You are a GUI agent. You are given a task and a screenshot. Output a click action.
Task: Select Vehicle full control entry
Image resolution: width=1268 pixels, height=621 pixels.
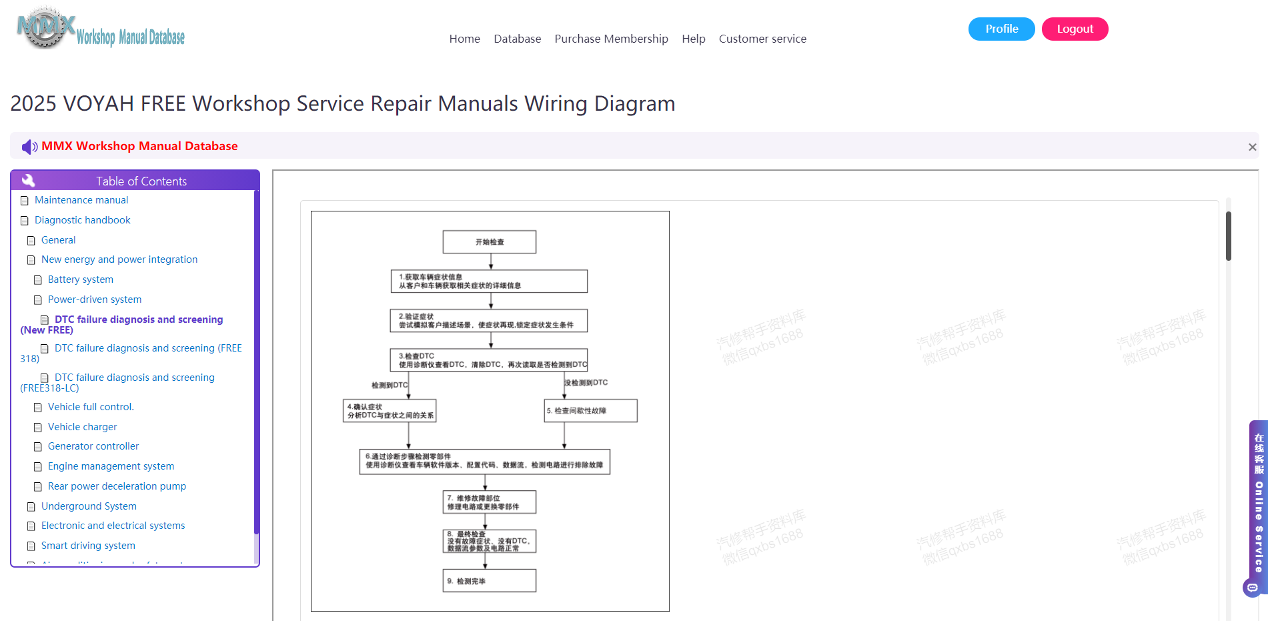(x=91, y=407)
